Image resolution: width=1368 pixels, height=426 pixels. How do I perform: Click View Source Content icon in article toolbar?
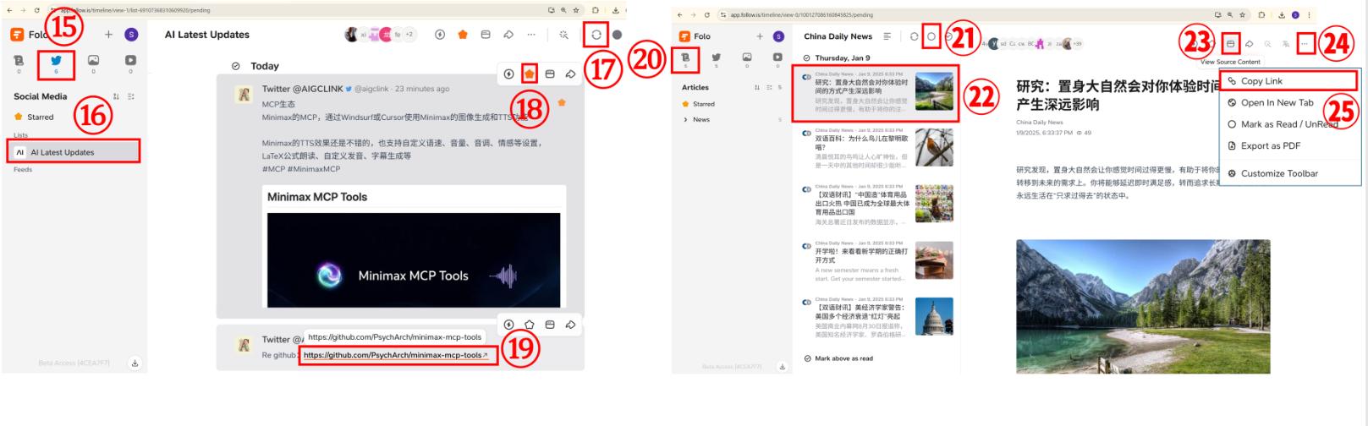coord(1231,44)
